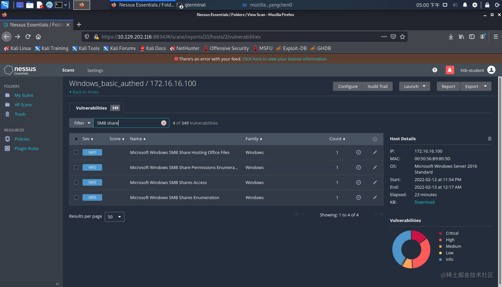Open the Firefox hamburger menu
502x287 pixels.
(x=496, y=37)
